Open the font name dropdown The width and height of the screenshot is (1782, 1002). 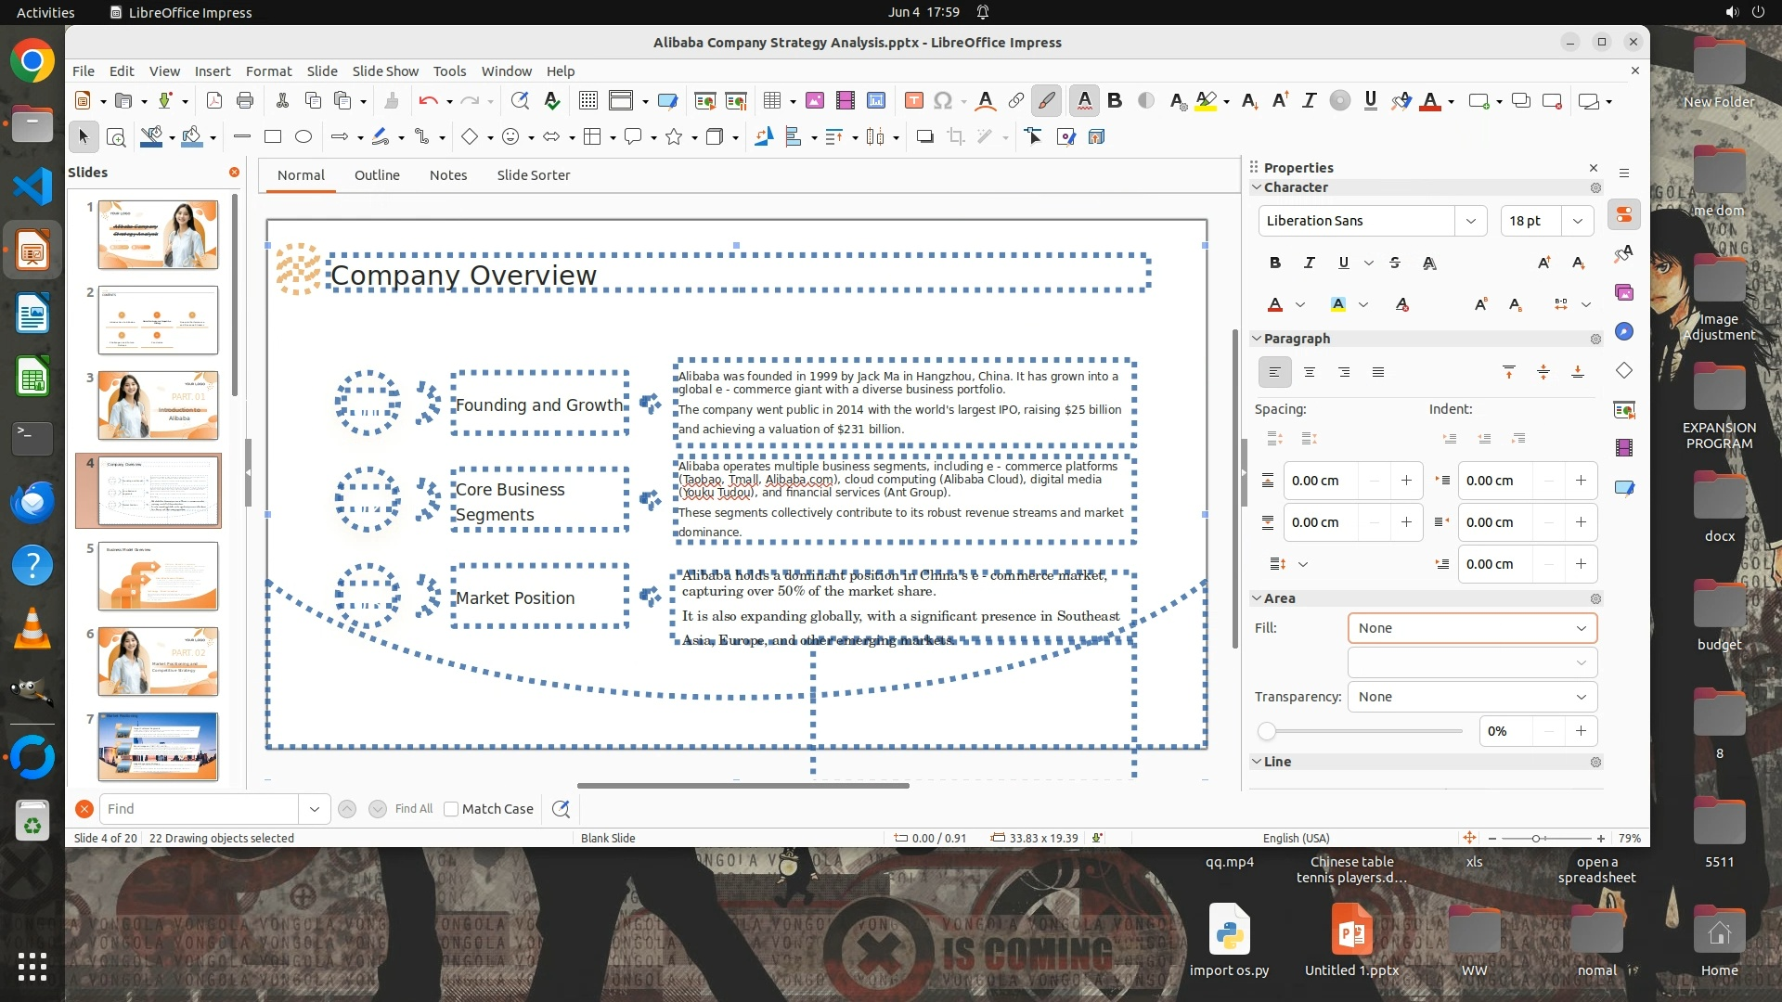click(1471, 221)
